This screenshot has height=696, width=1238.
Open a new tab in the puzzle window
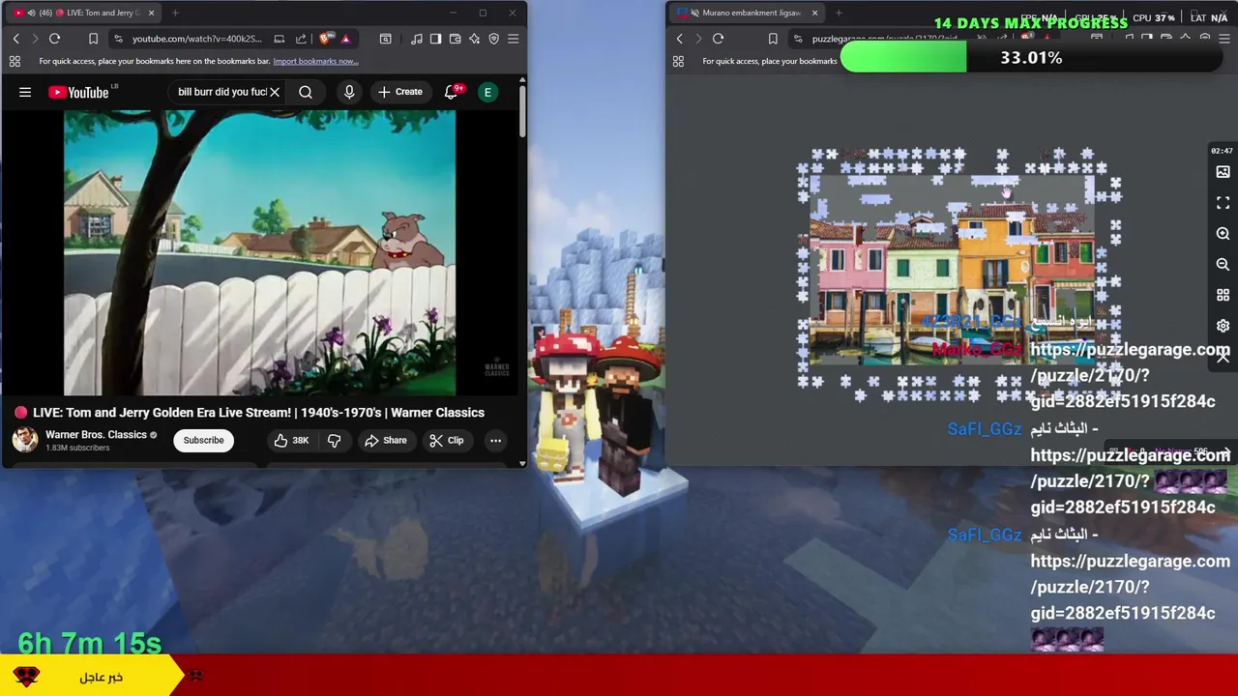(839, 13)
